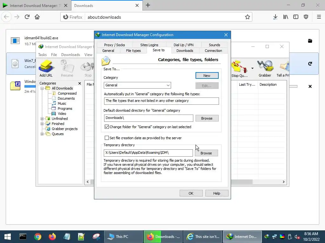Click the Description column header
This screenshot has height=243, width=325.
pos(268,84)
